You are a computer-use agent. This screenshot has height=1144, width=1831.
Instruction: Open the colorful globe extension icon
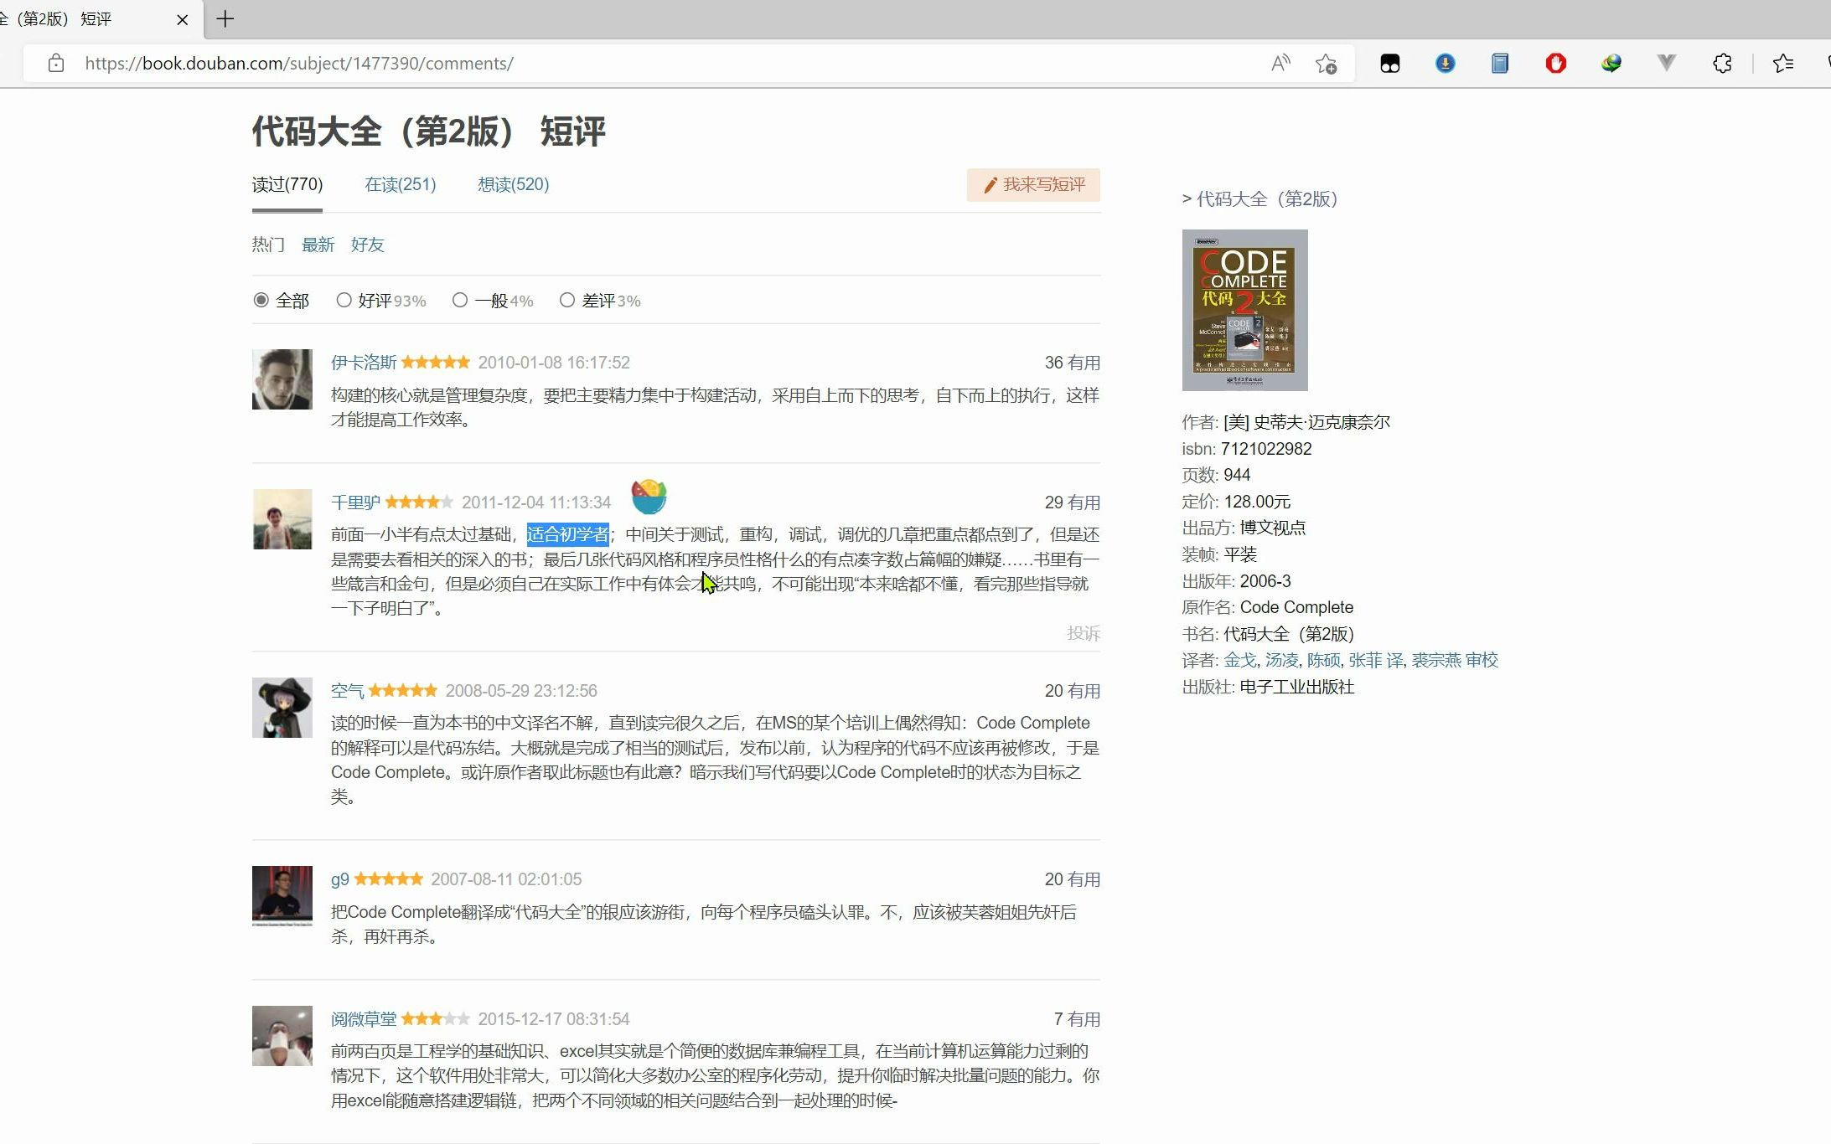(1611, 64)
